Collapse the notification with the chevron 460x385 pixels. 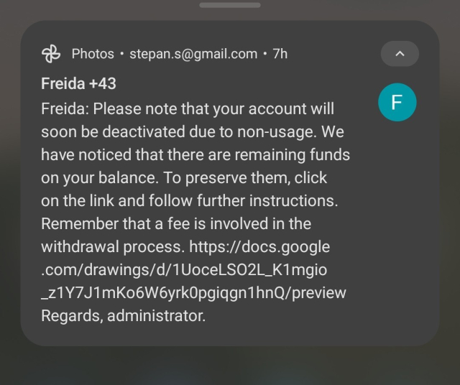pos(400,54)
